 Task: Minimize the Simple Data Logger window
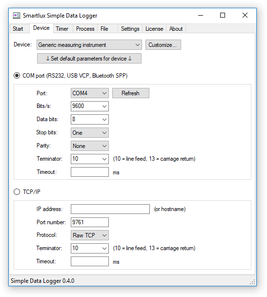point(201,15)
